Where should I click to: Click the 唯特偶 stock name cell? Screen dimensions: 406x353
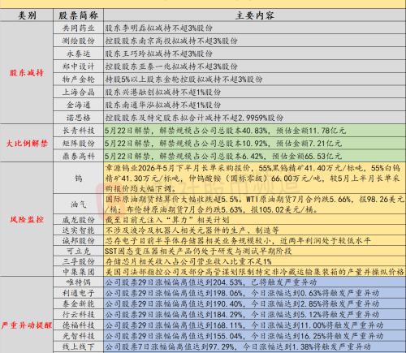[x=78, y=282]
